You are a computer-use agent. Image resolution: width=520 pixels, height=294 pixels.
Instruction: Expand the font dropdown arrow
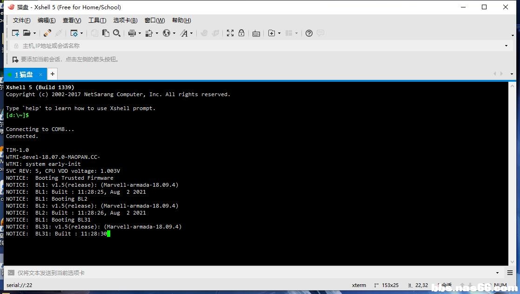[x=191, y=33]
